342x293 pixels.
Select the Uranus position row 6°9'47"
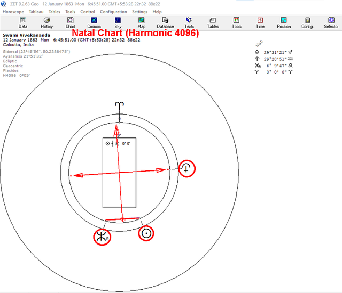coord(274,66)
